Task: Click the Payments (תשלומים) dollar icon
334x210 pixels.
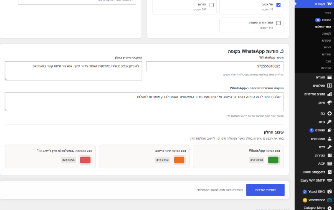Action: point(329,85)
